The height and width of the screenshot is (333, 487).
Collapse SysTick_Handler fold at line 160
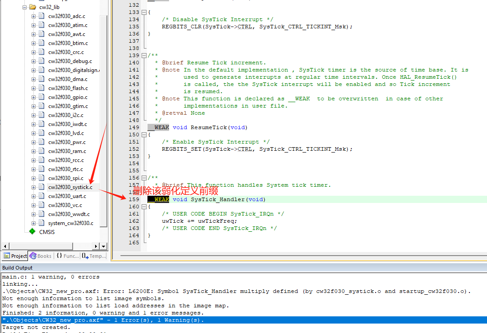coord(144,207)
